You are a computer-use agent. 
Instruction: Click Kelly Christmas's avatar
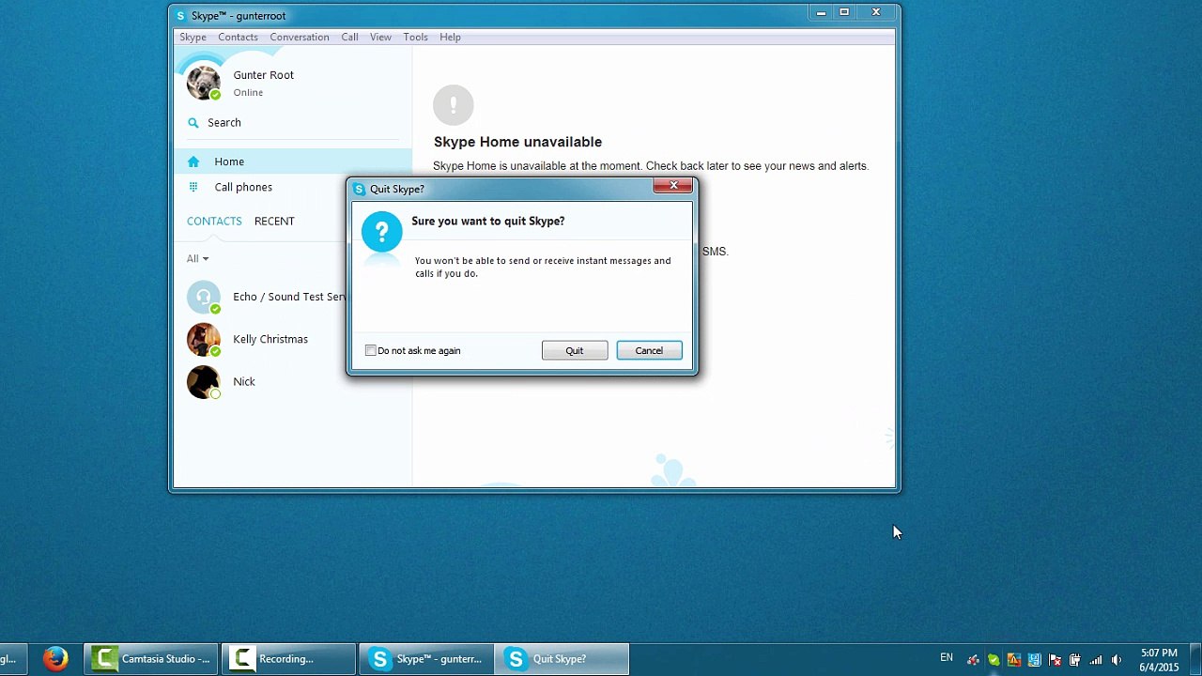(203, 339)
